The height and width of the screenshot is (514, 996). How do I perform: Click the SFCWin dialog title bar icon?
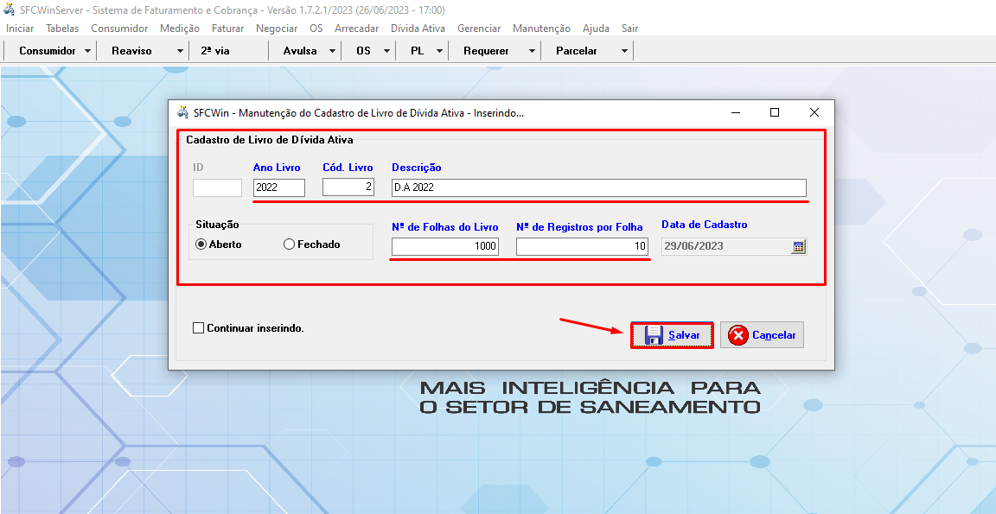(x=182, y=112)
